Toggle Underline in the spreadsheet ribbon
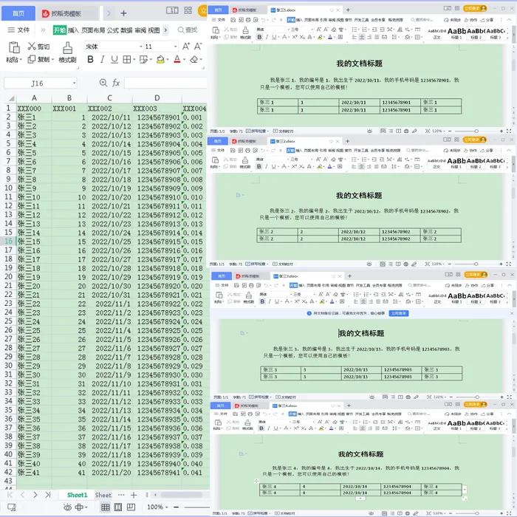The image size is (517, 517). 114,59
